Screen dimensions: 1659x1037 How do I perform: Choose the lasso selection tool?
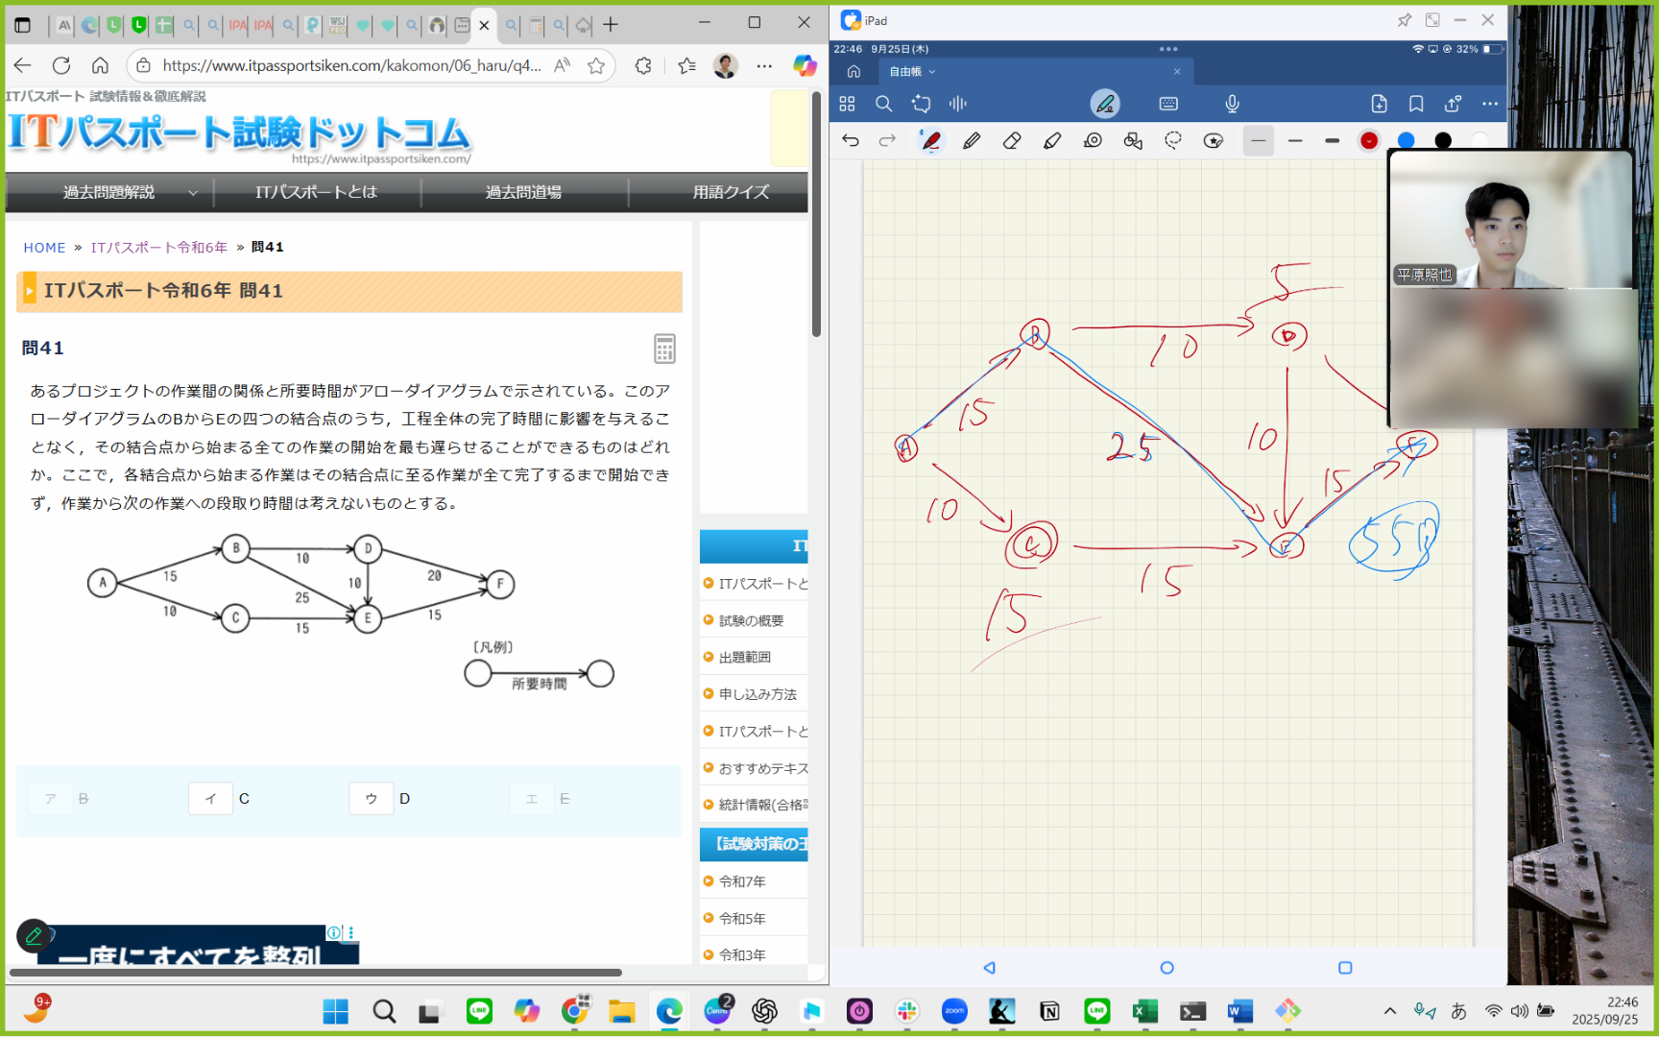pos(1173,141)
